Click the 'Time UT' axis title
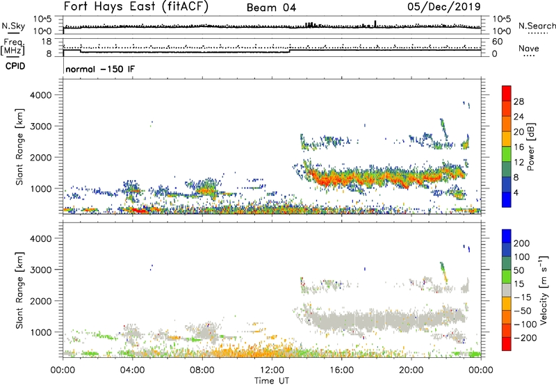Screen dimensions: 556x385 pos(272,381)
